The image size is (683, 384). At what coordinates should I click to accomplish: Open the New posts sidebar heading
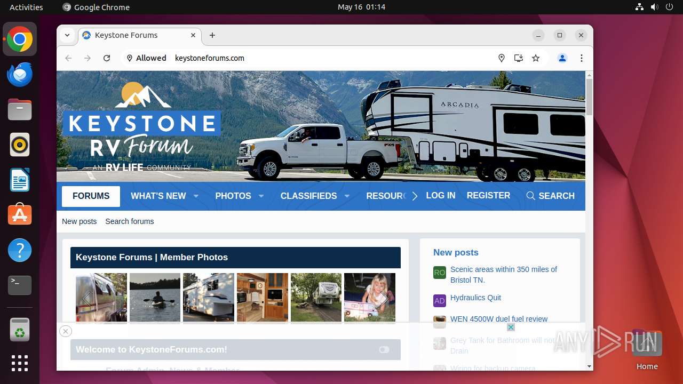tap(456, 253)
